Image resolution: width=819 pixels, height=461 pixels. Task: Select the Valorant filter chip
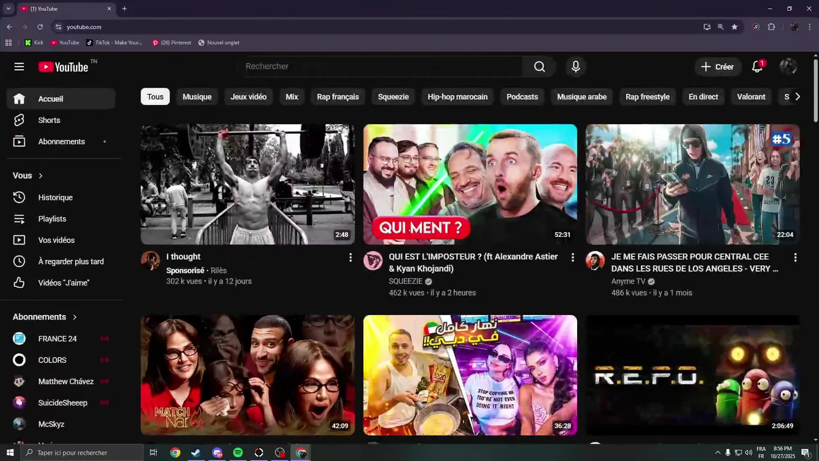pos(751,97)
